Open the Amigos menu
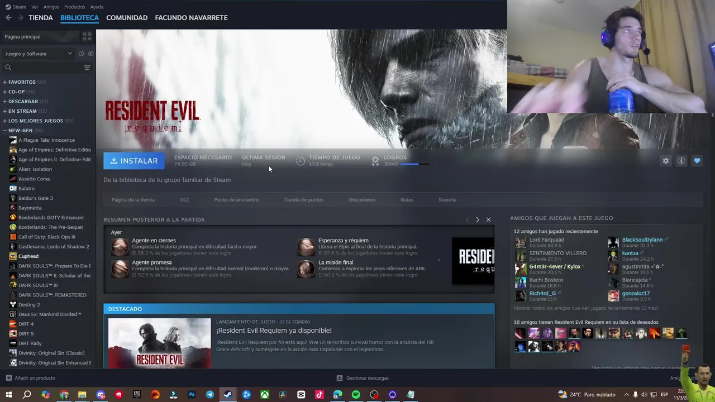 click(51, 7)
